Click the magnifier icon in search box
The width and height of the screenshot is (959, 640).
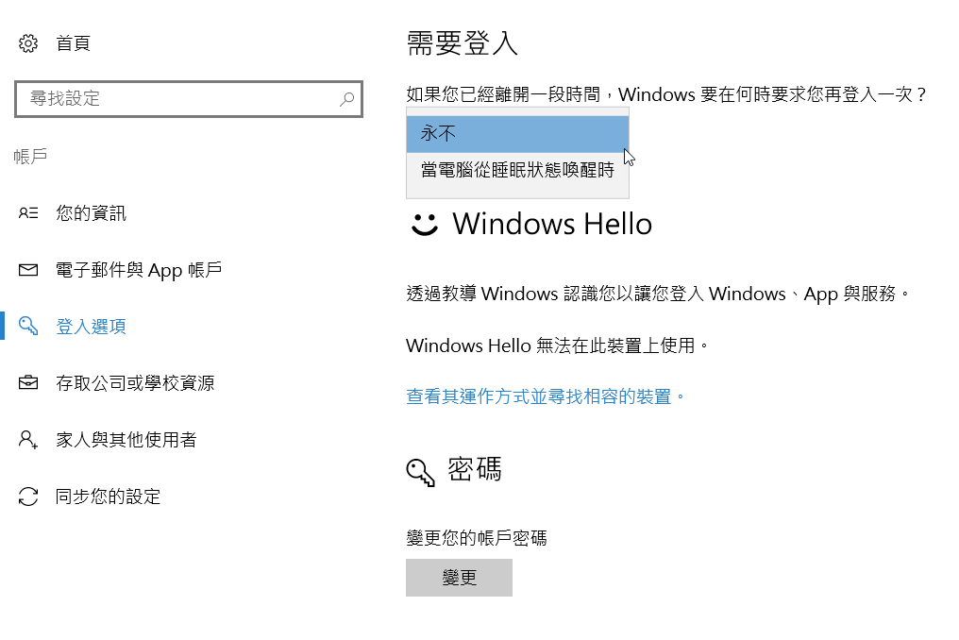(x=346, y=99)
